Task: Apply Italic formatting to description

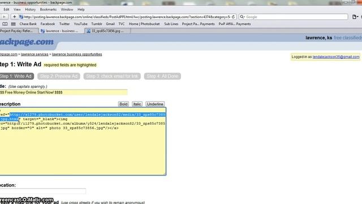Action: pyautogui.click(x=137, y=104)
